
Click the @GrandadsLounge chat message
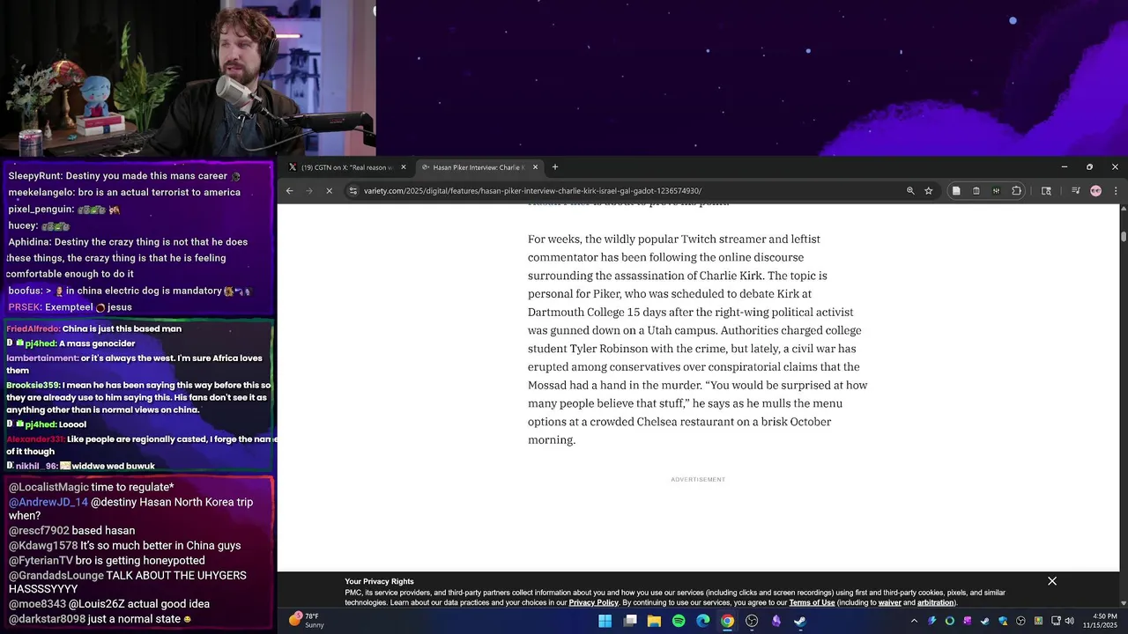128,582
